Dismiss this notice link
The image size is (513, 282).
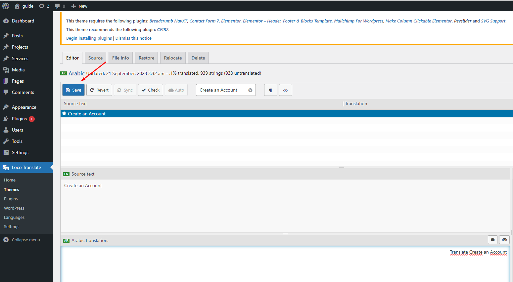point(133,38)
